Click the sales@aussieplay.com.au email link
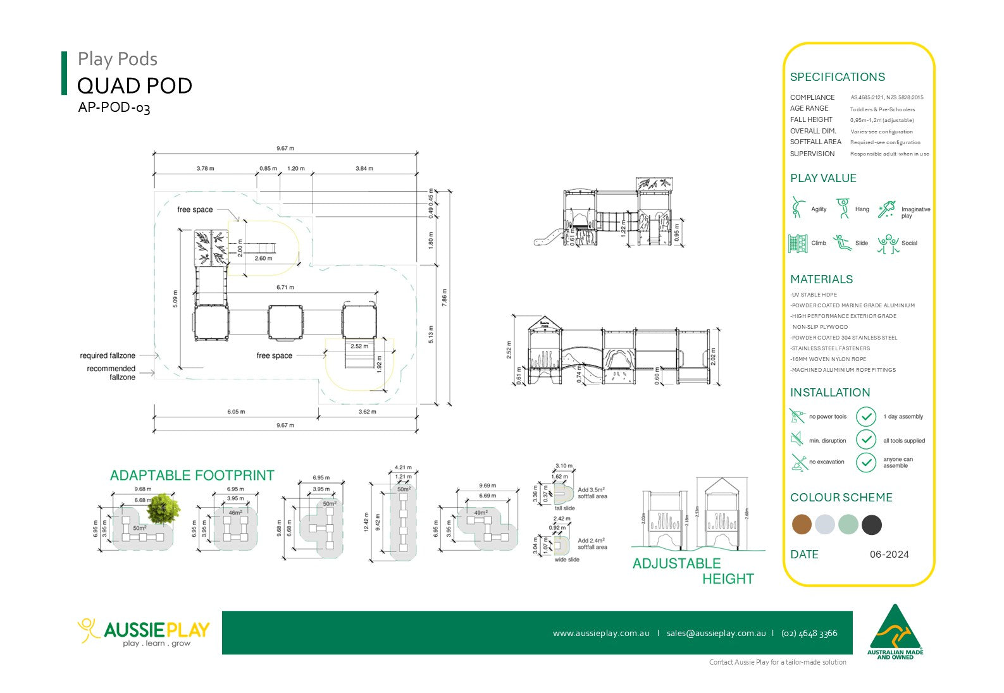Screen dimensions: 1004x693 point(716,633)
